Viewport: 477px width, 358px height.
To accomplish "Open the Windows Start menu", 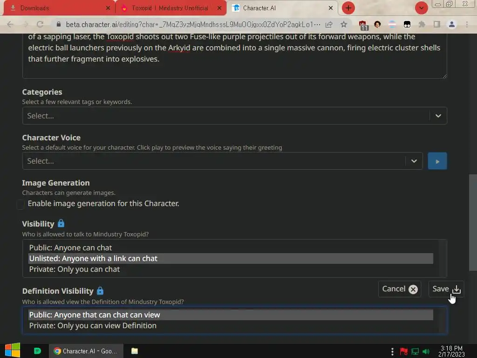I will click(x=13, y=351).
